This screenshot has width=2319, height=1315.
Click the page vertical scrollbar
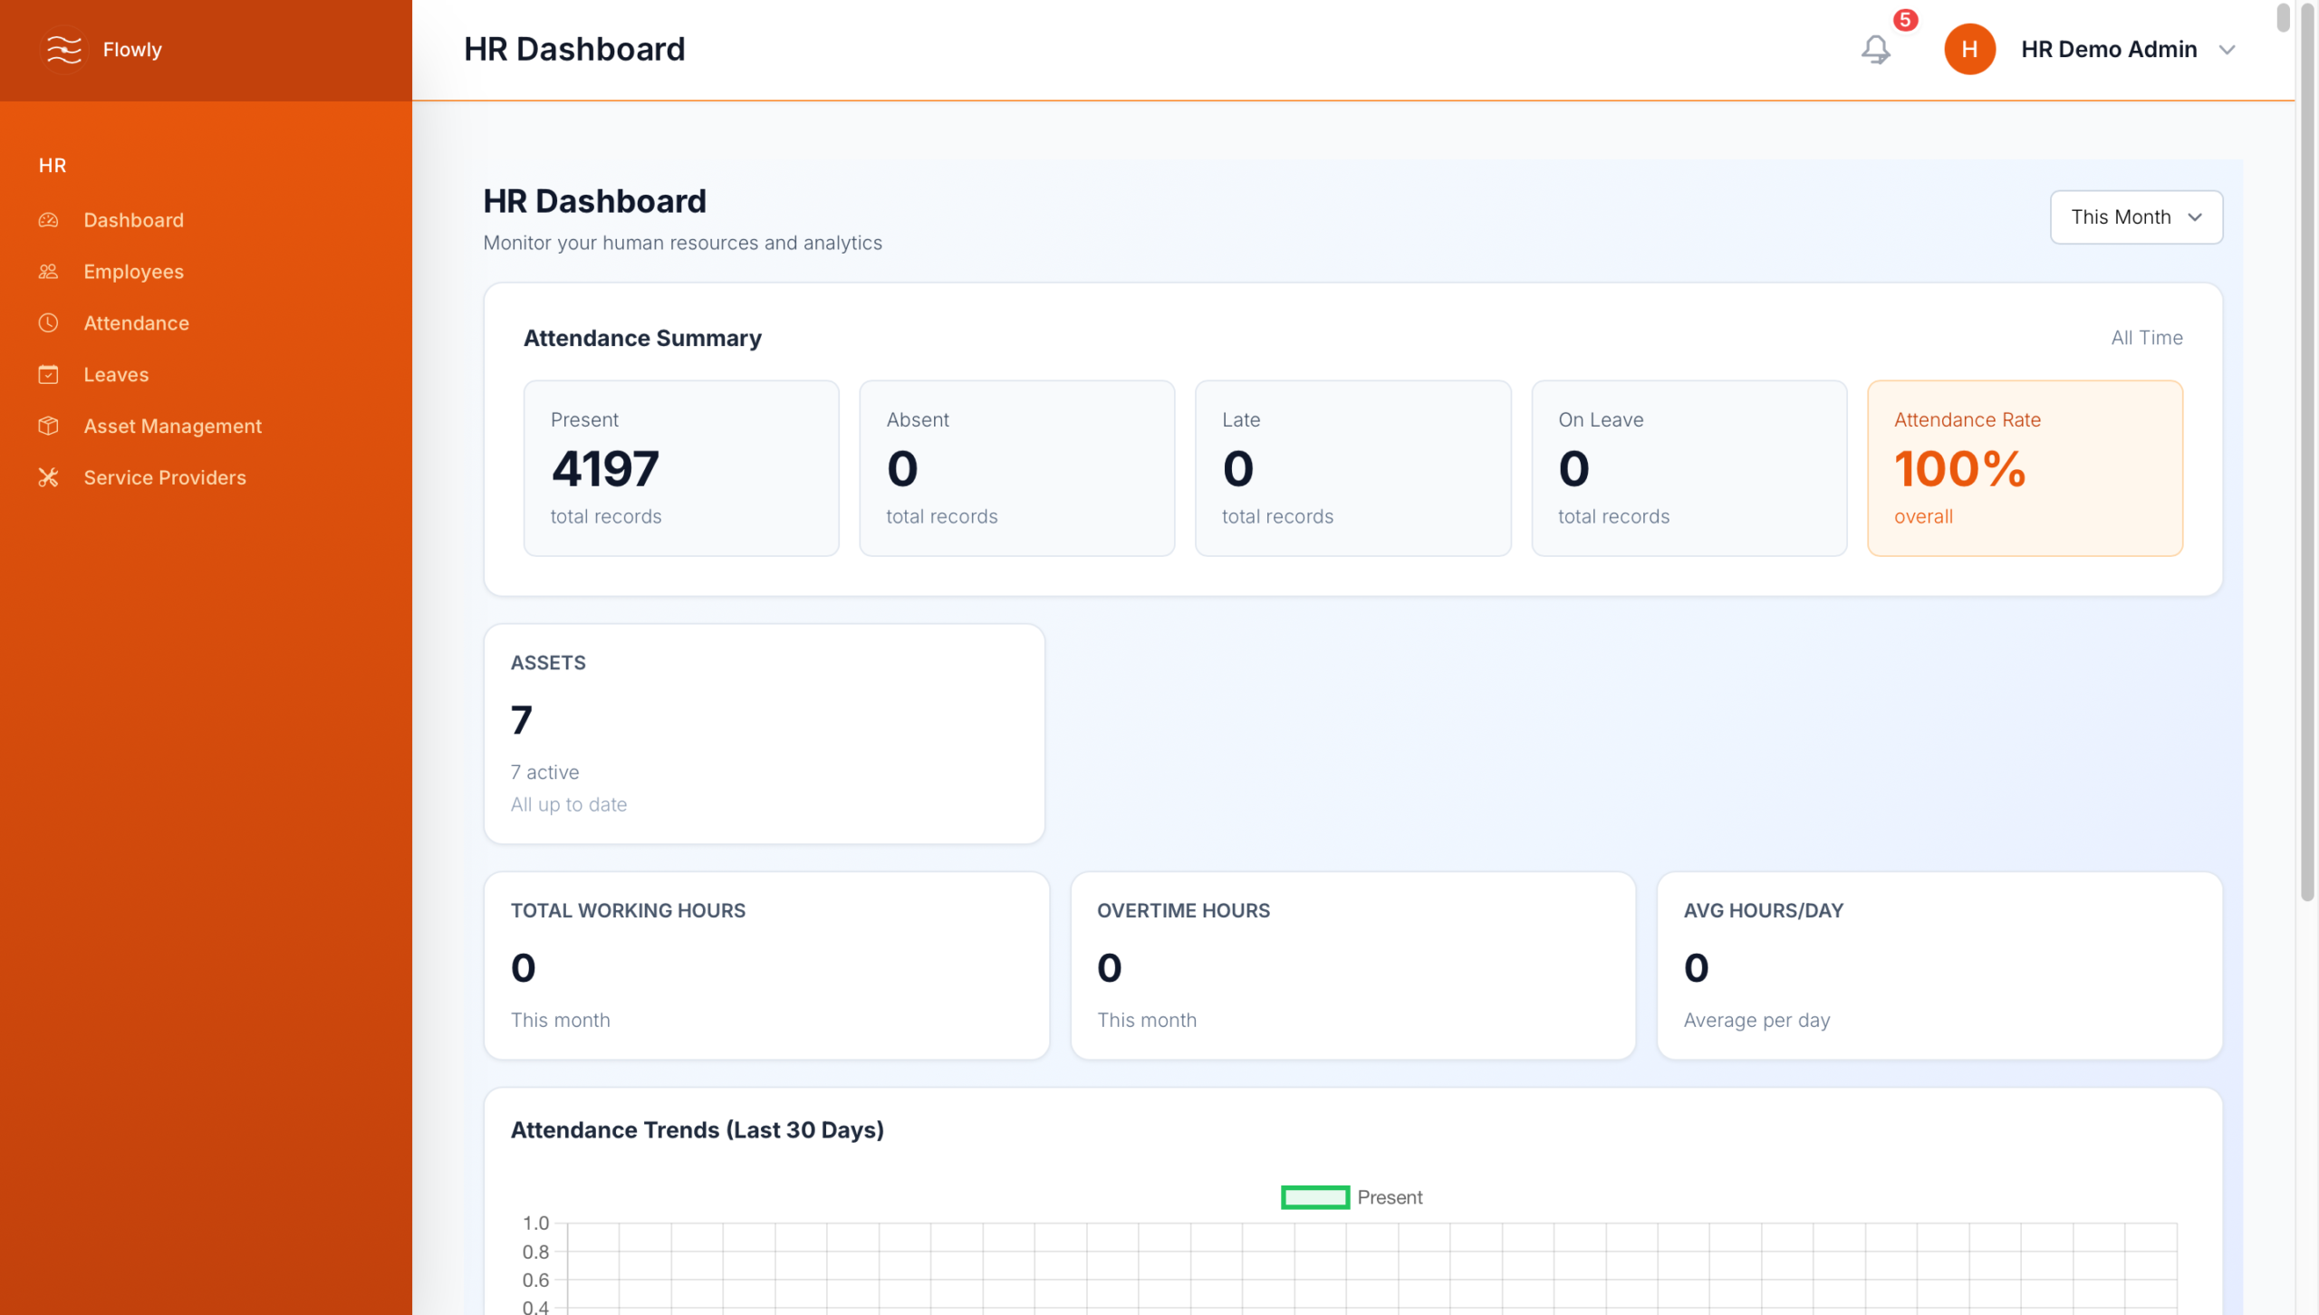(2307, 453)
